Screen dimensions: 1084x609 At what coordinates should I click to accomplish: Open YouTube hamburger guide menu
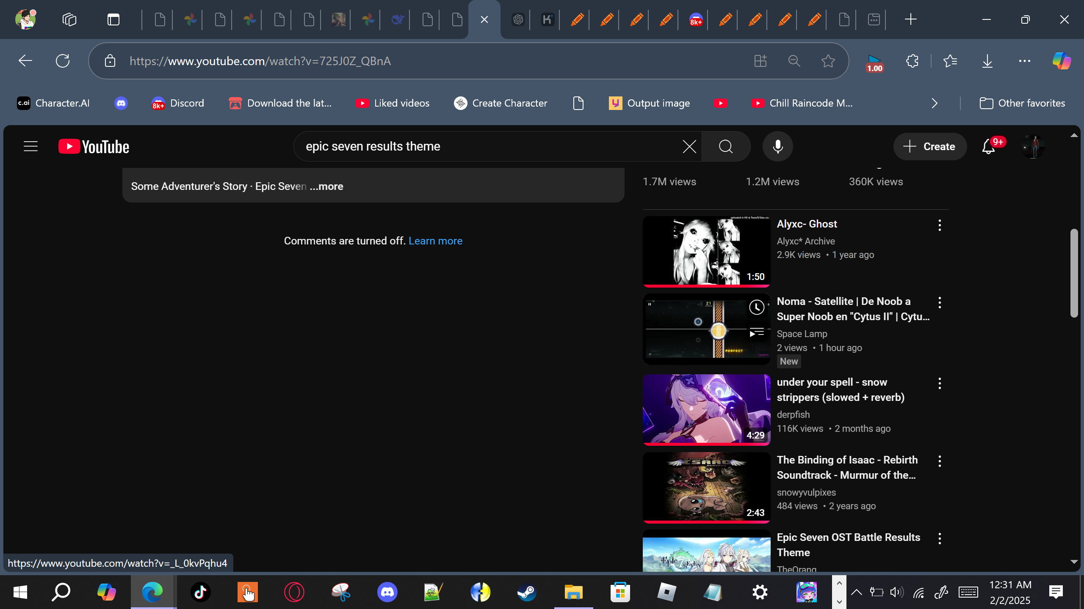pyautogui.click(x=30, y=146)
